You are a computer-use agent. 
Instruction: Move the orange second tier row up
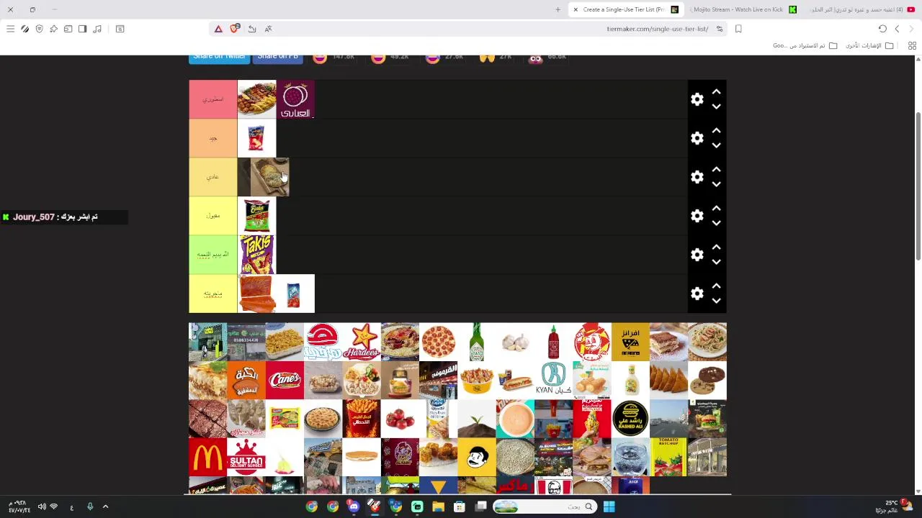716,131
